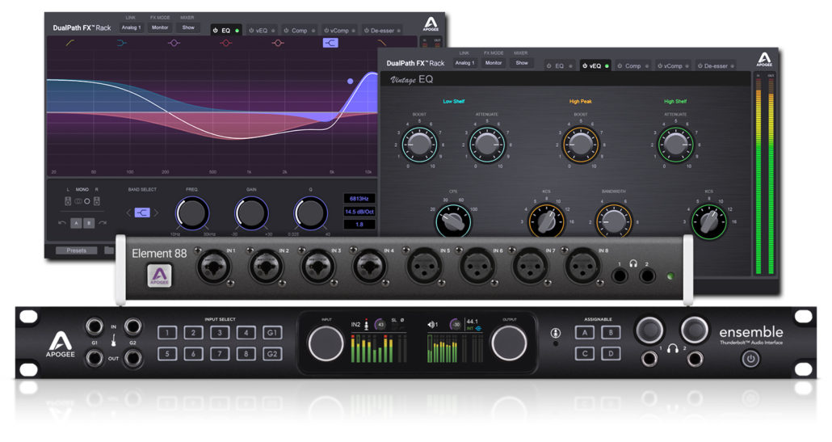The width and height of the screenshot is (832, 442).
Task: Toggle the Comp power icon in Vintage EQ window
Action: (620, 65)
